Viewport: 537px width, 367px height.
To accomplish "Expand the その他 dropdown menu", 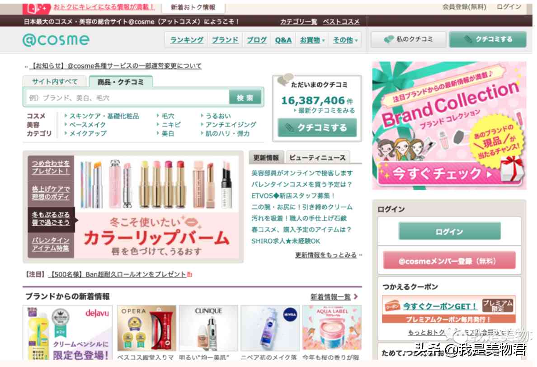I will click(345, 40).
